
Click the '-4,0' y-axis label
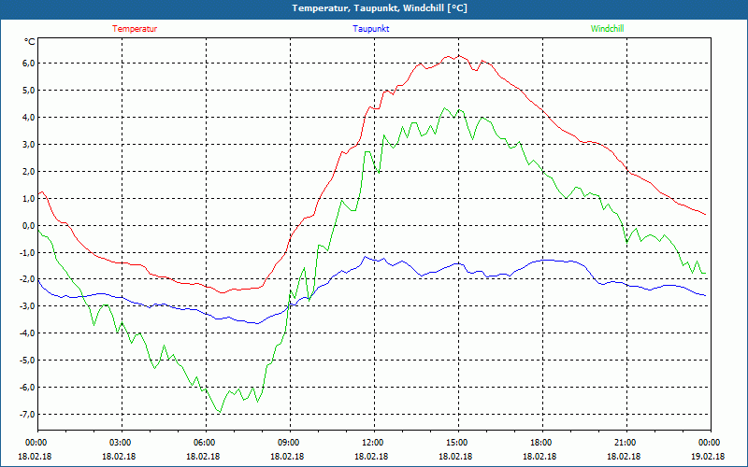pyautogui.click(x=26, y=333)
